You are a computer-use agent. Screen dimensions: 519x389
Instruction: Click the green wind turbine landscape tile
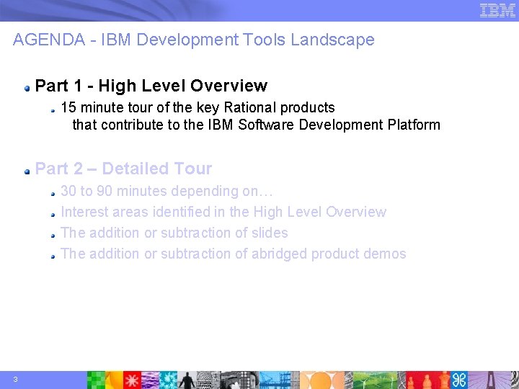tap(375, 380)
